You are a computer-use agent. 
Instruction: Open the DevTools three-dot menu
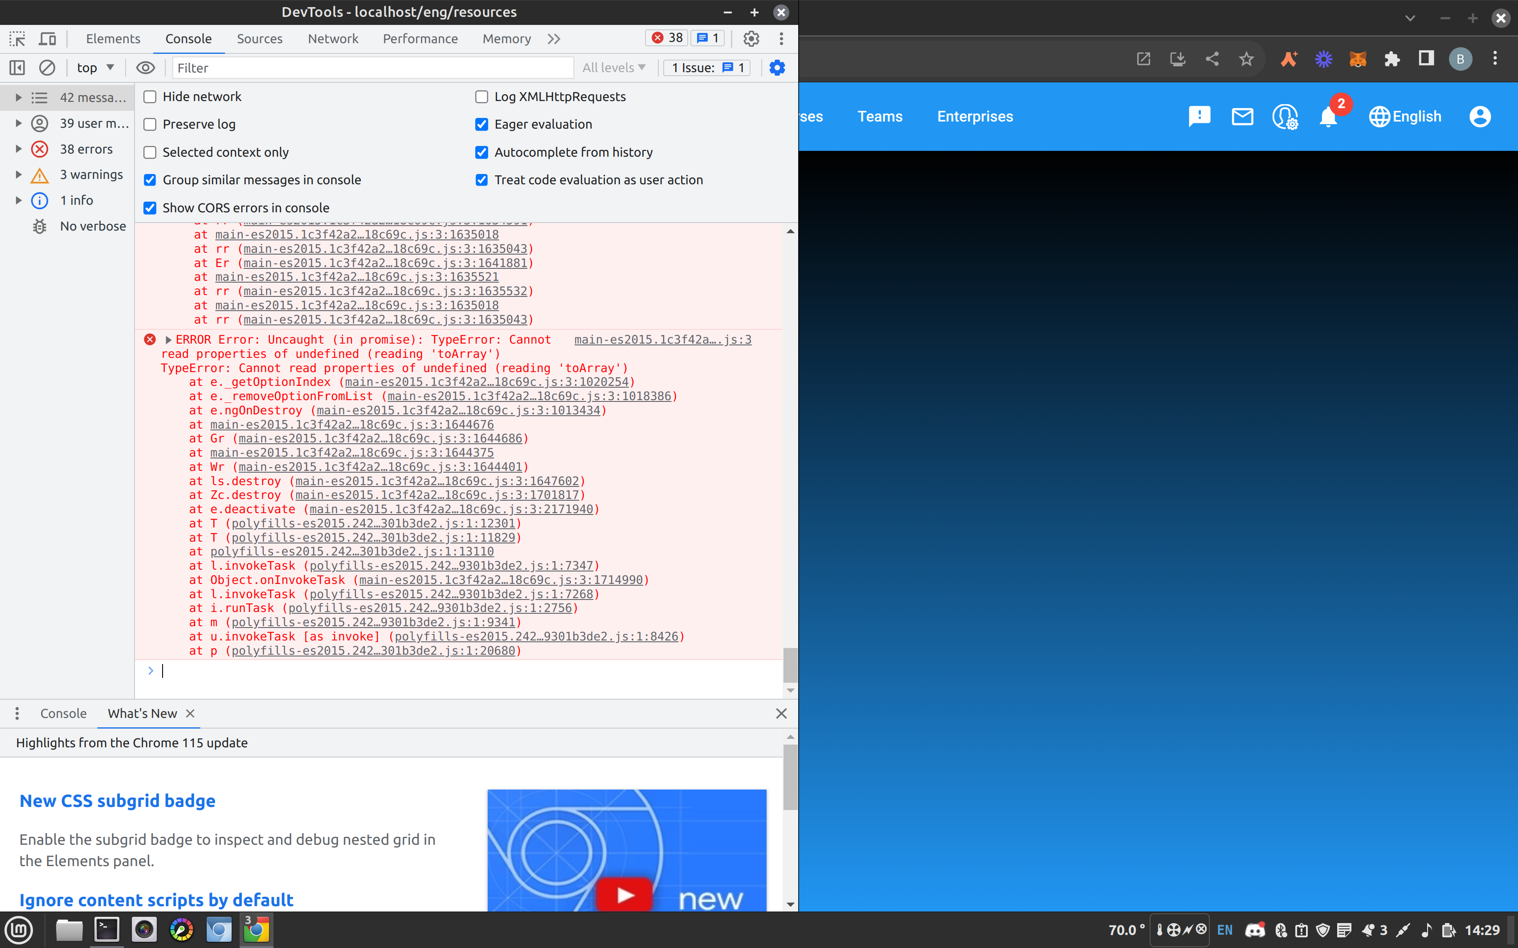781,38
